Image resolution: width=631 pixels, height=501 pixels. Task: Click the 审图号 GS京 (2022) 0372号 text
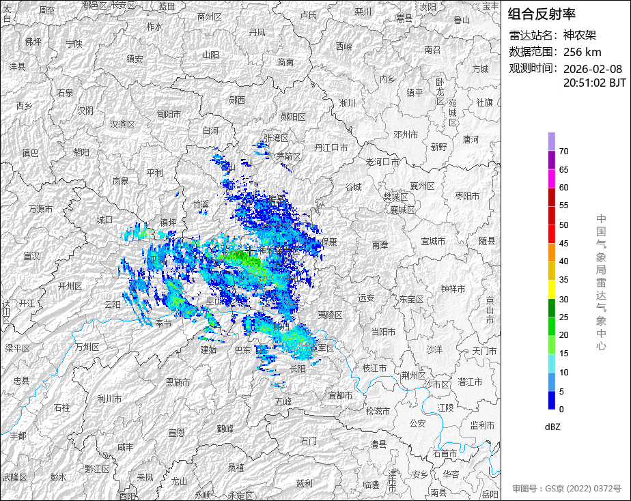(x=567, y=489)
